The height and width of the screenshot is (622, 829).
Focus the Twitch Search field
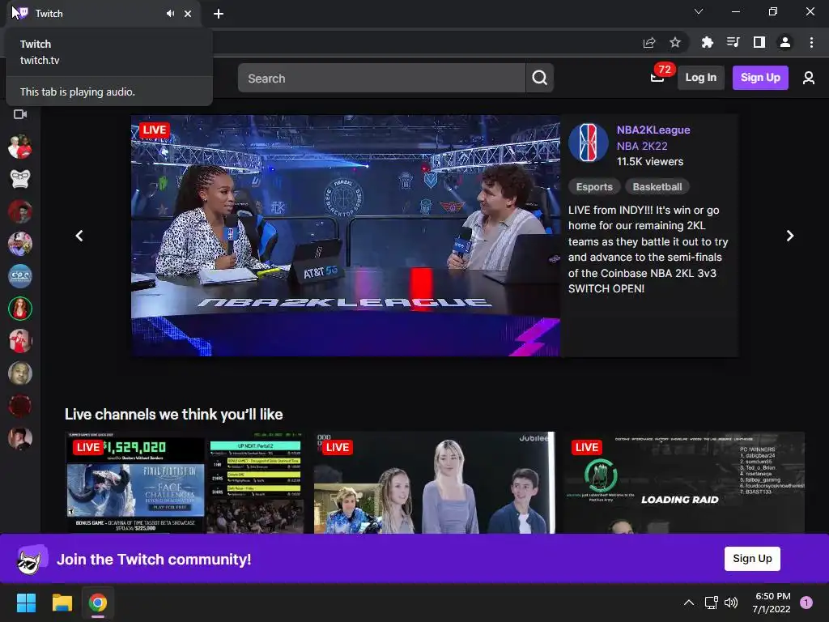[381, 79]
